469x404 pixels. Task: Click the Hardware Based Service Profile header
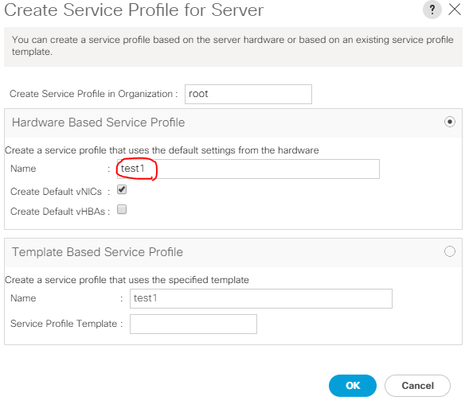point(99,122)
